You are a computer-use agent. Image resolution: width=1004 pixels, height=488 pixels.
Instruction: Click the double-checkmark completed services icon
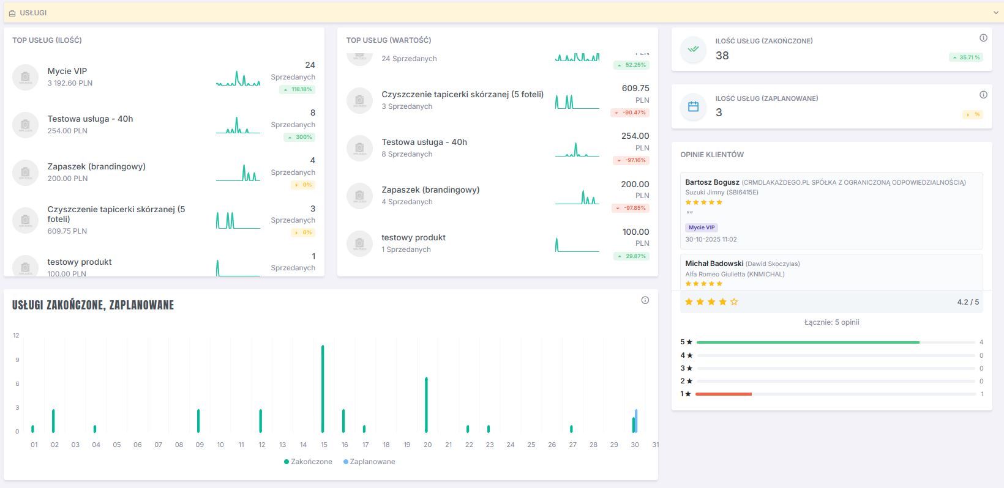point(693,50)
